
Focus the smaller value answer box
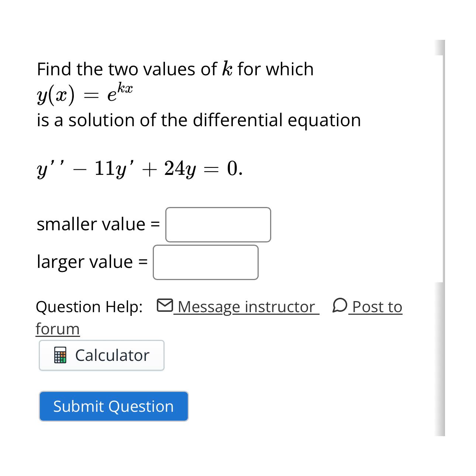(x=218, y=225)
